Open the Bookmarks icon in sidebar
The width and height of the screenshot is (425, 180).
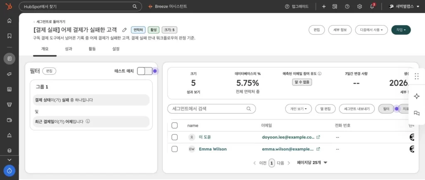[10, 36]
